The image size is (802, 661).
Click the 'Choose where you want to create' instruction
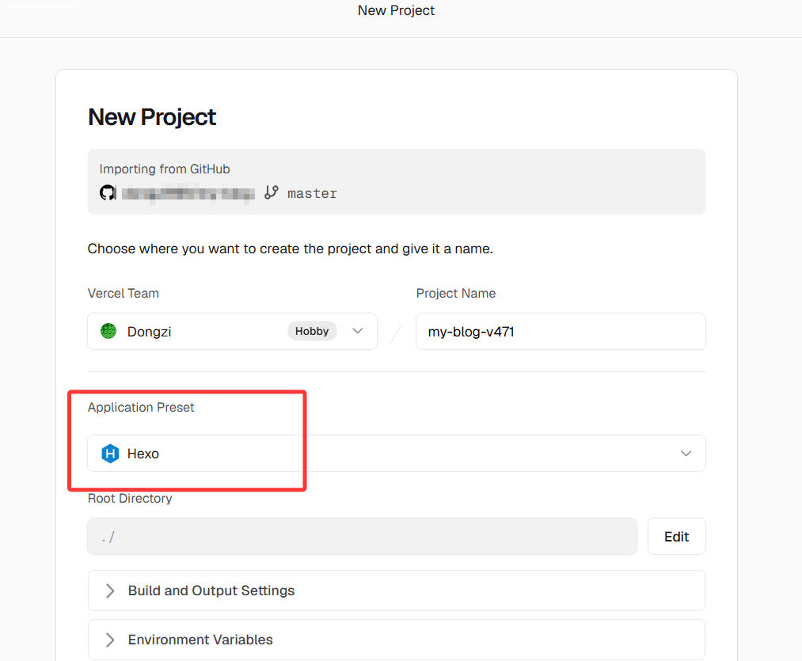point(290,249)
